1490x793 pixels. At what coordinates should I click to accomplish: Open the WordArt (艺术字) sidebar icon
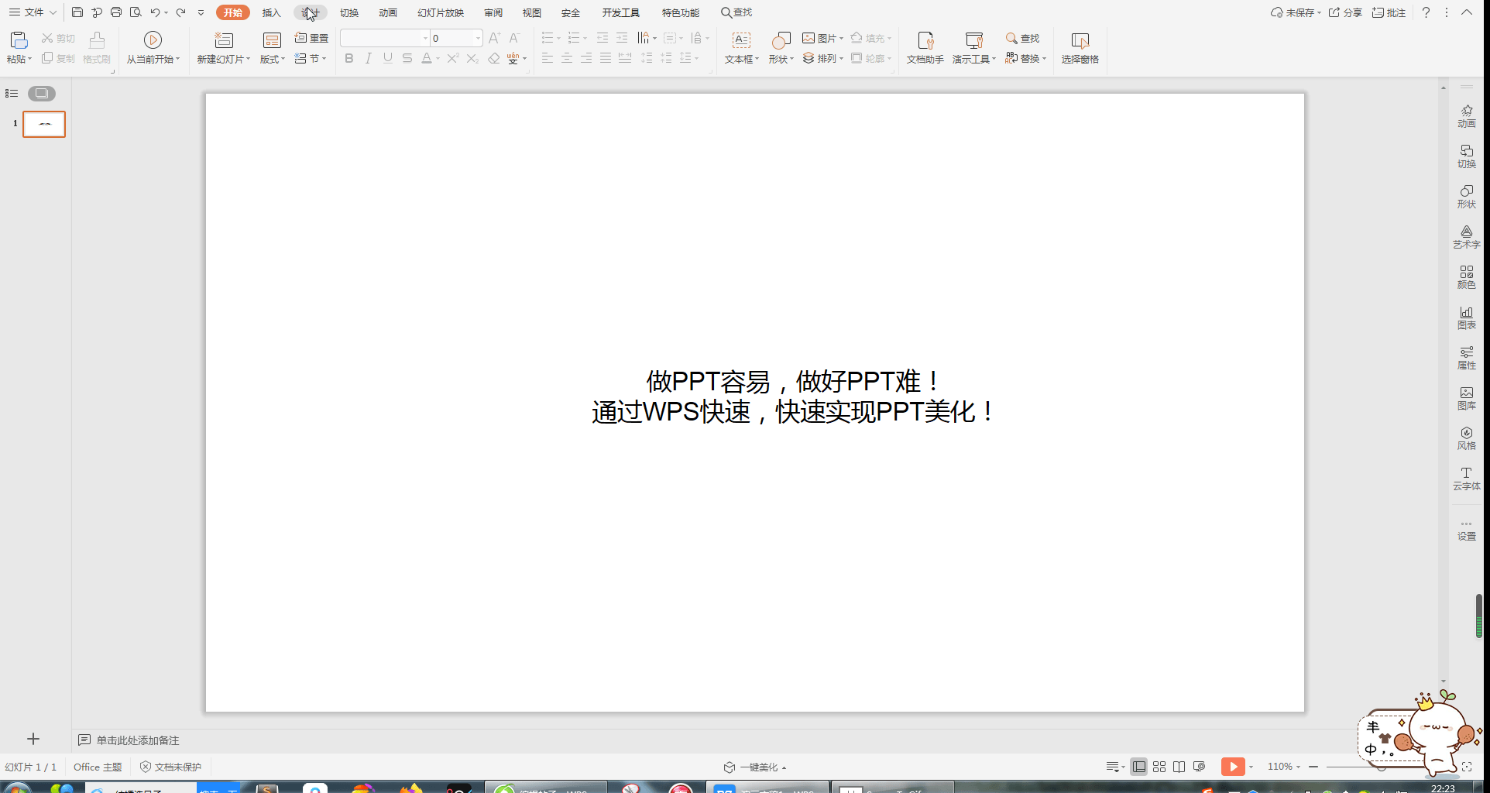coord(1467,237)
